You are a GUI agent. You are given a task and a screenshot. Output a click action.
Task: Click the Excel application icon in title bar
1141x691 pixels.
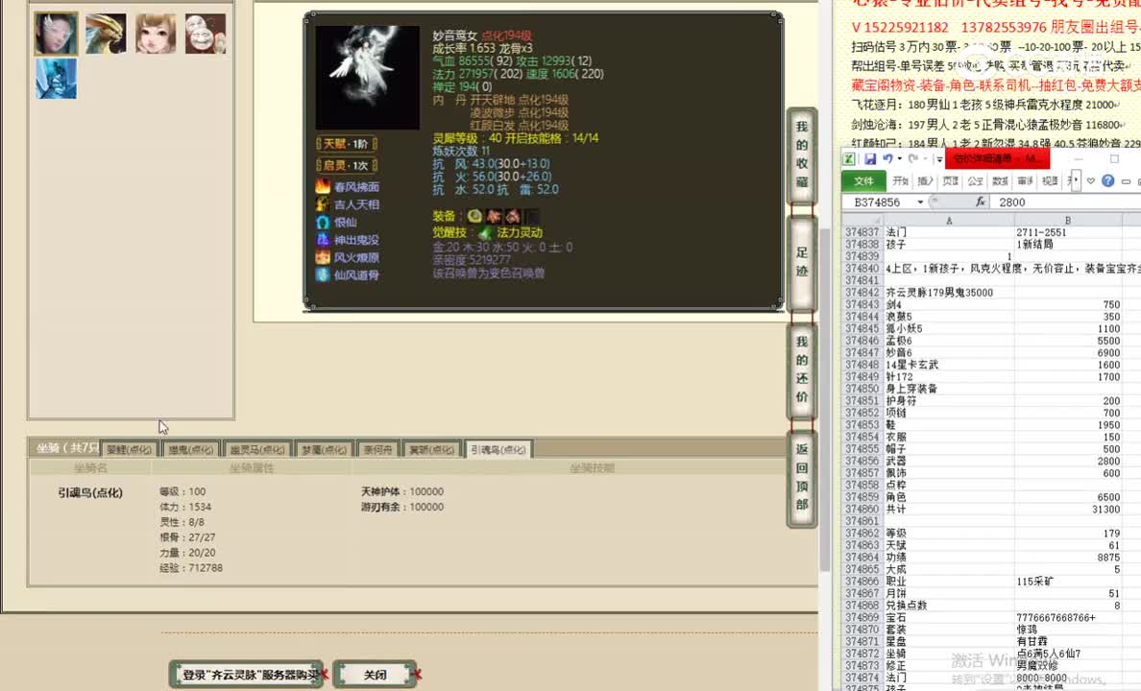pyautogui.click(x=849, y=158)
